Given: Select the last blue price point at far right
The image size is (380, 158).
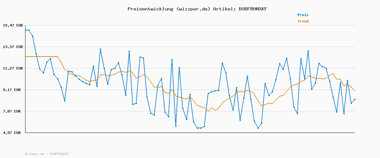Looking at the screenshot, I should tap(355, 99).
